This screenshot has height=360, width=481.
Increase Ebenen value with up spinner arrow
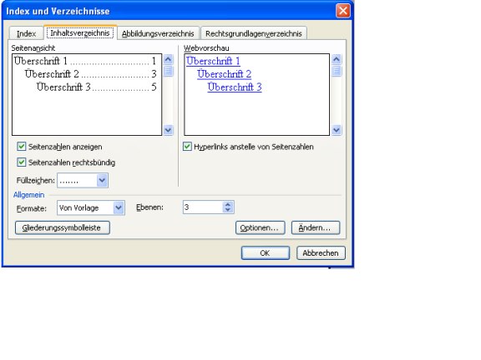tap(228, 204)
